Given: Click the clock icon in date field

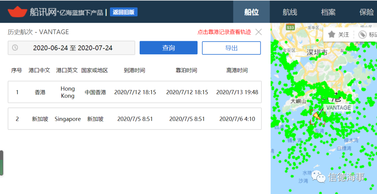Looking at the screenshot, I should click(x=15, y=48).
